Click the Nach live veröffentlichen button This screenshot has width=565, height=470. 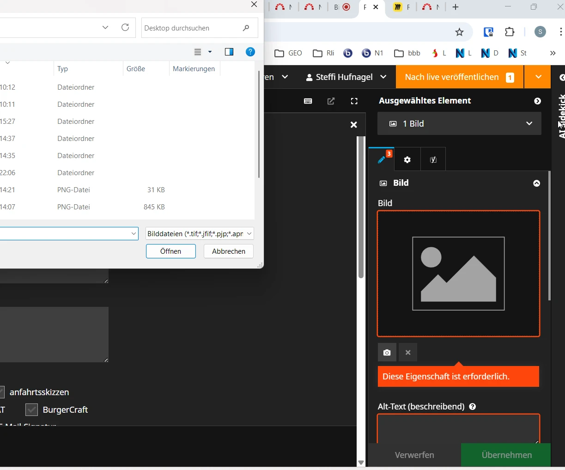[x=459, y=77]
